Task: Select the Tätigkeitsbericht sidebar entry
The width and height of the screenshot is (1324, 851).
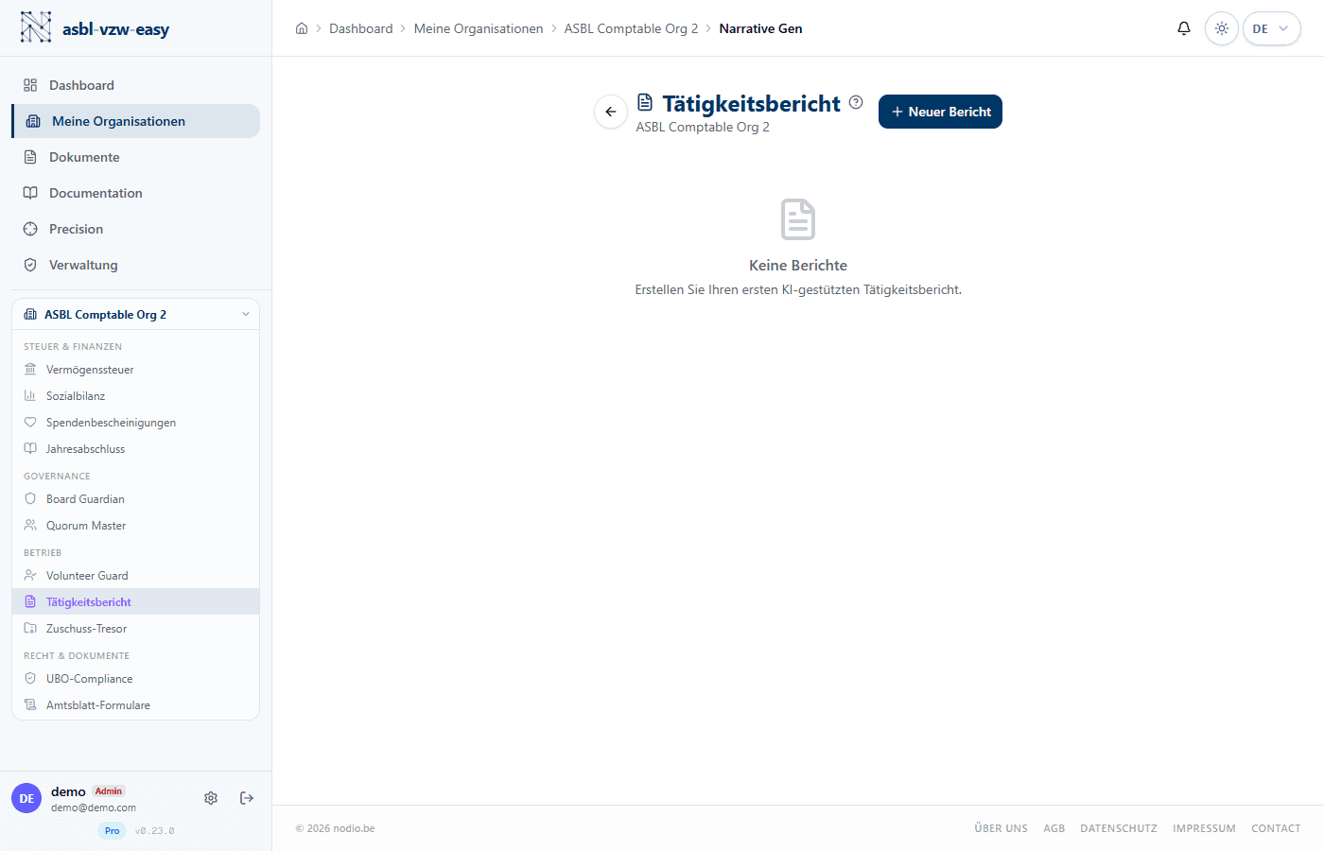Action: [x=135, y=602]
